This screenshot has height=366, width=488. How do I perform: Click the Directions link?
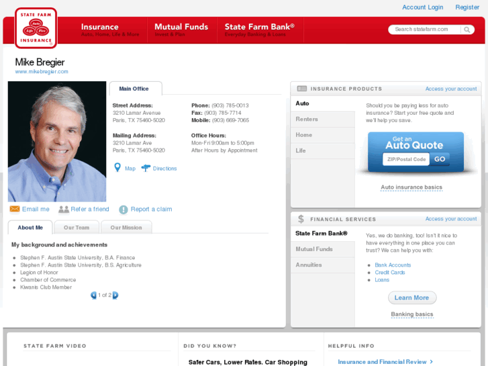click(x=164, y=169)
